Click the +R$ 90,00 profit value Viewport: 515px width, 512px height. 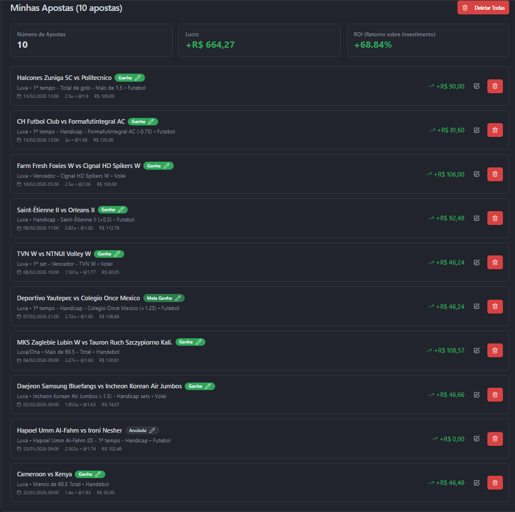(x=451, y=86)
